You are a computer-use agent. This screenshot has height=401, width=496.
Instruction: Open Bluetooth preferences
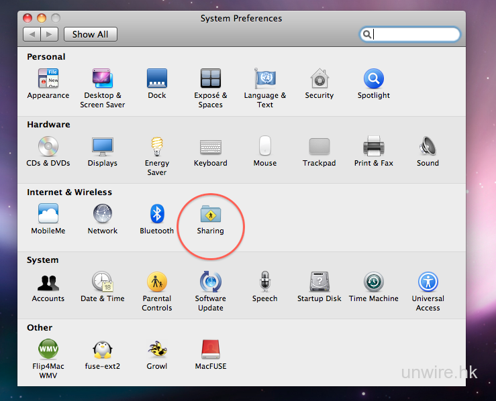[156, 215]
